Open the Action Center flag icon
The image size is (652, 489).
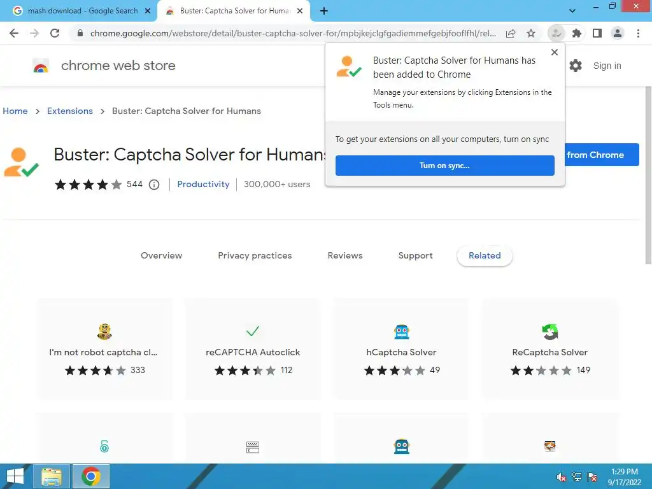pos(592,477)
